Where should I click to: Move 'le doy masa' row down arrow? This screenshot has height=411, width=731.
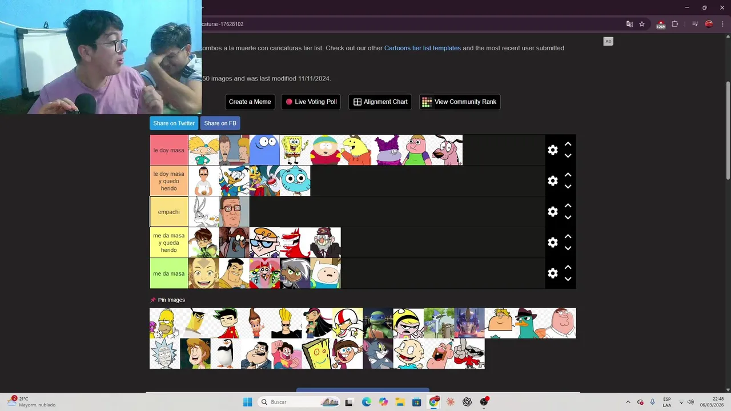click(x=568, y=156)
